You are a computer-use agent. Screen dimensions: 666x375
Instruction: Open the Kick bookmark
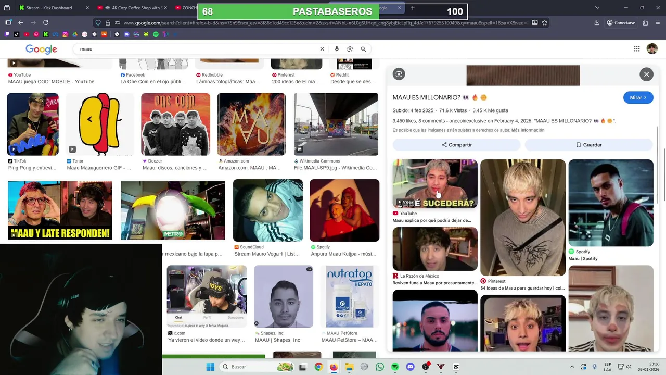pyautogui.click(x=46, y=34)
